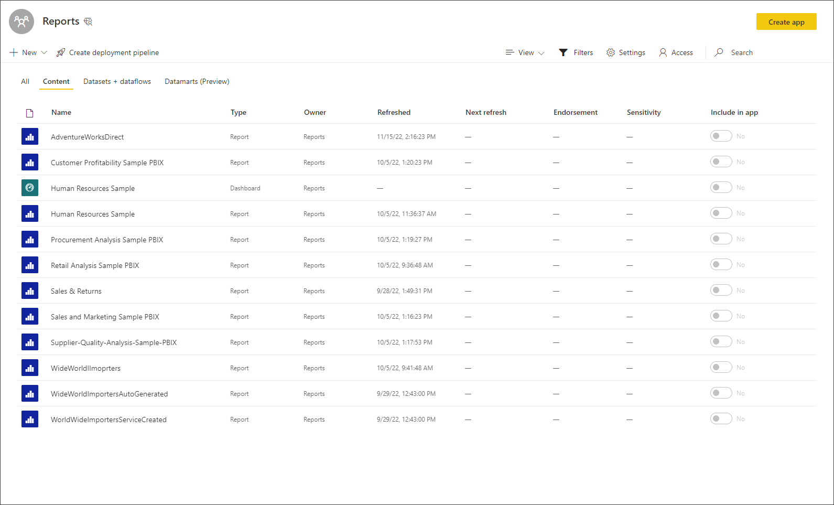Click the Human Resources Sample report icon
Screen dimensions: 834x505
coord(30,213)
